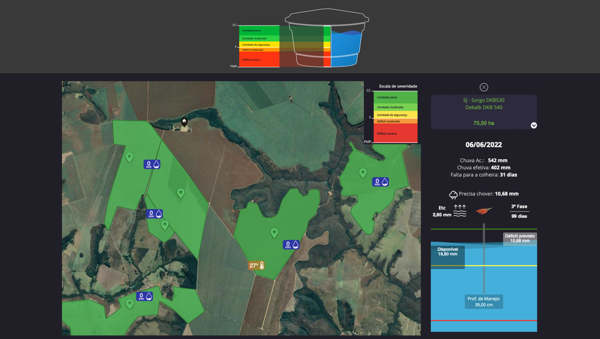Click the 'Déficit previsto 10,68 mm' tag
The width and height of the screenshot is (600, 339).
520,238
